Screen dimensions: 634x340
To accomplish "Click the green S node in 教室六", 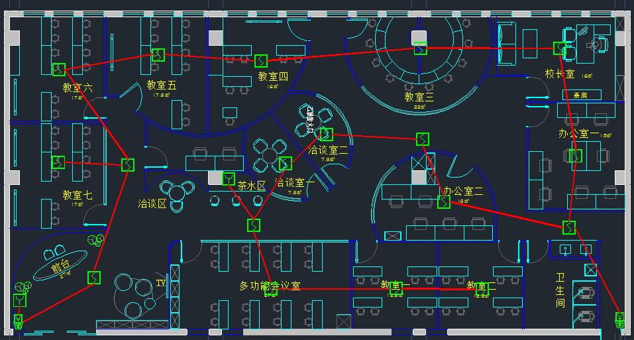I will 58,69.
